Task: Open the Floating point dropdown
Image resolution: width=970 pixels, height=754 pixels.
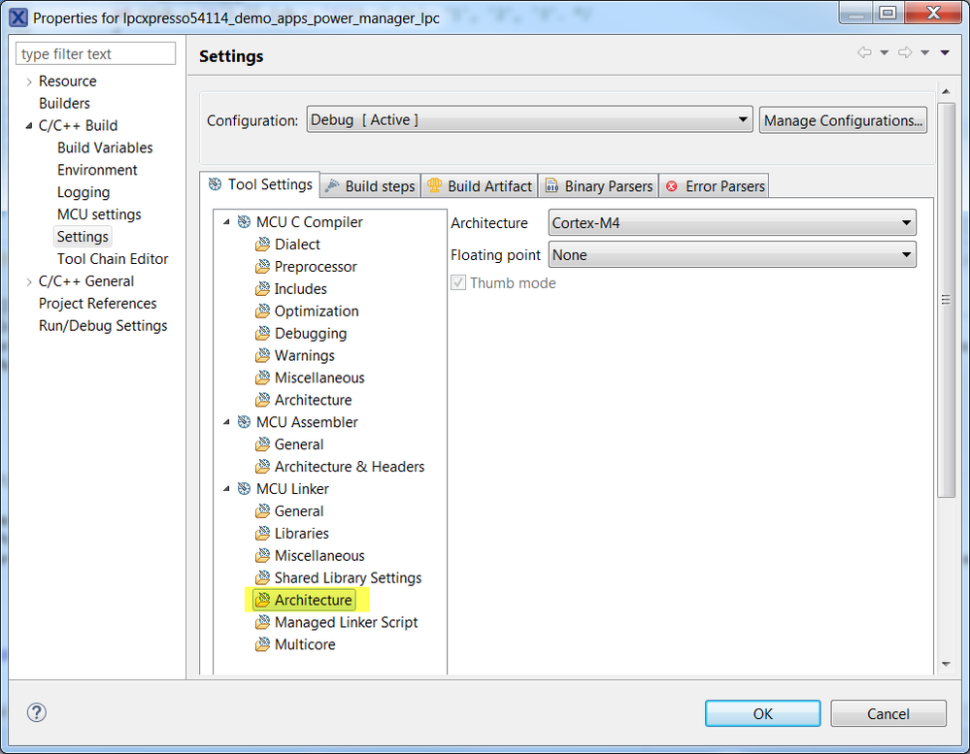Action: pos(732,254)
